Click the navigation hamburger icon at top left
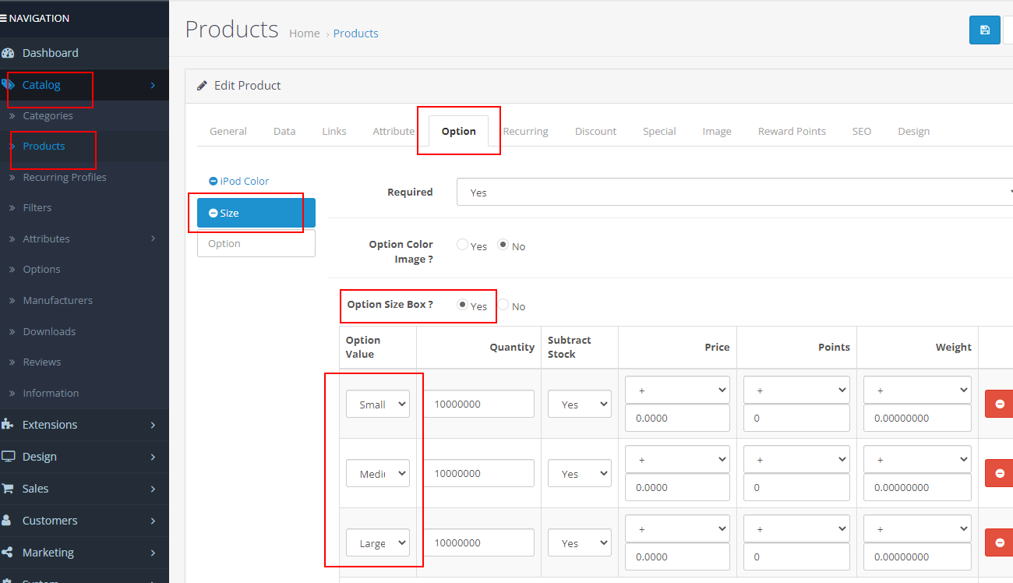Viewport: 1013px width, 583px height. click(x=6, y=17)
